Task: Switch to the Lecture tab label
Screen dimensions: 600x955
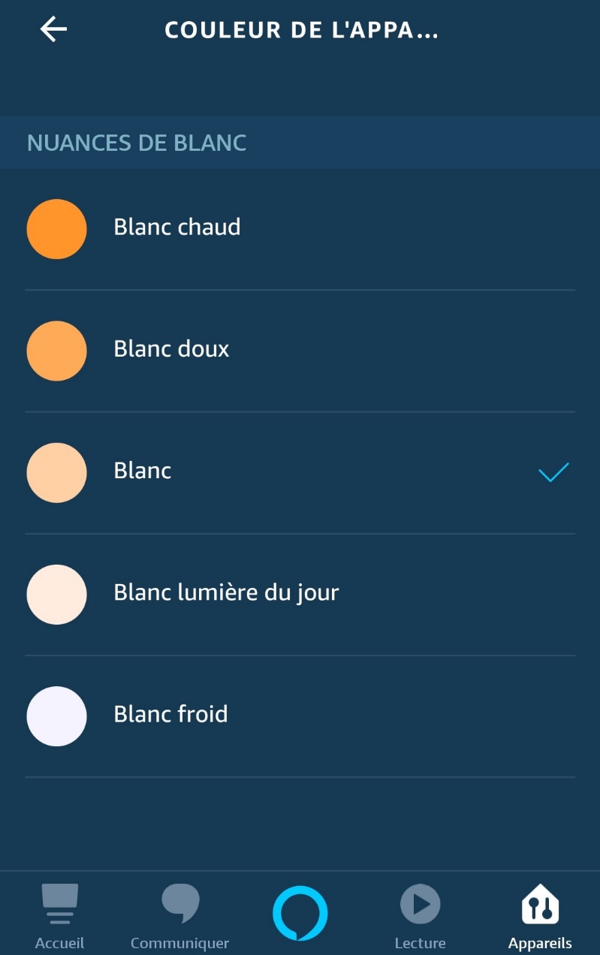Action: (420, 943)
